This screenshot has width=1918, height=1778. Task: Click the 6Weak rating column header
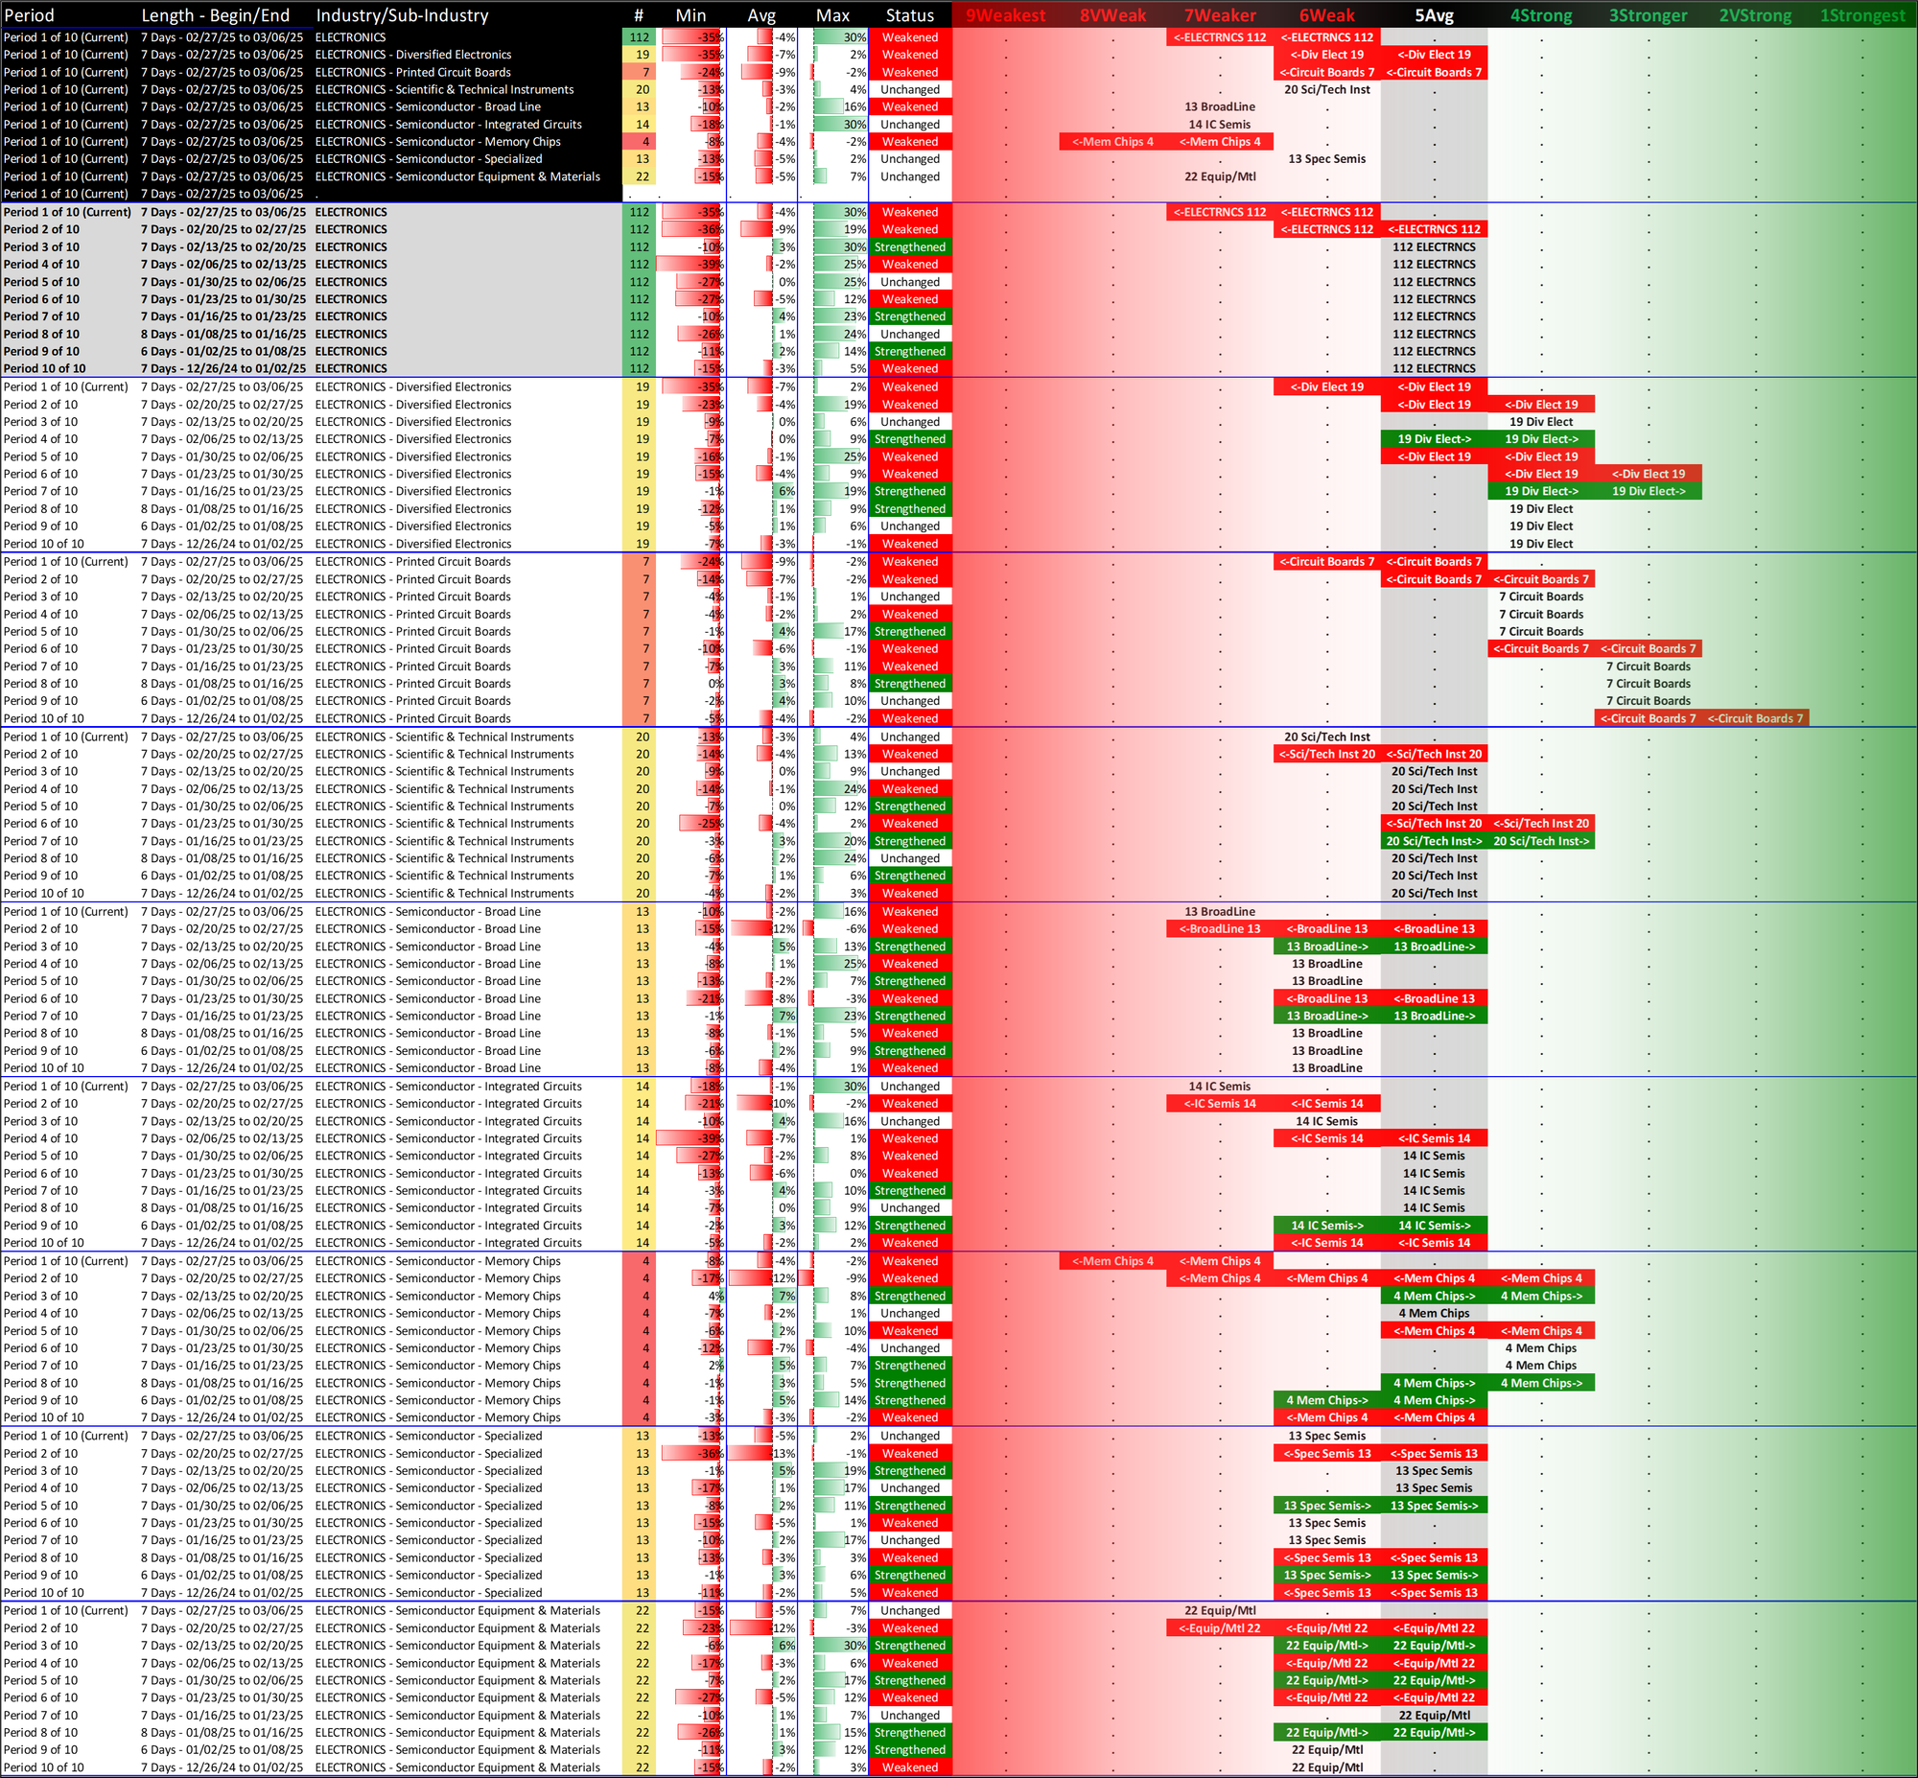pyautogui.click(x=1326, y=15)
